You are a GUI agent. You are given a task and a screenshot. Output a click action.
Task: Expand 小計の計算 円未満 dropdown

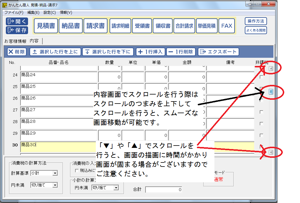[116, 188]
